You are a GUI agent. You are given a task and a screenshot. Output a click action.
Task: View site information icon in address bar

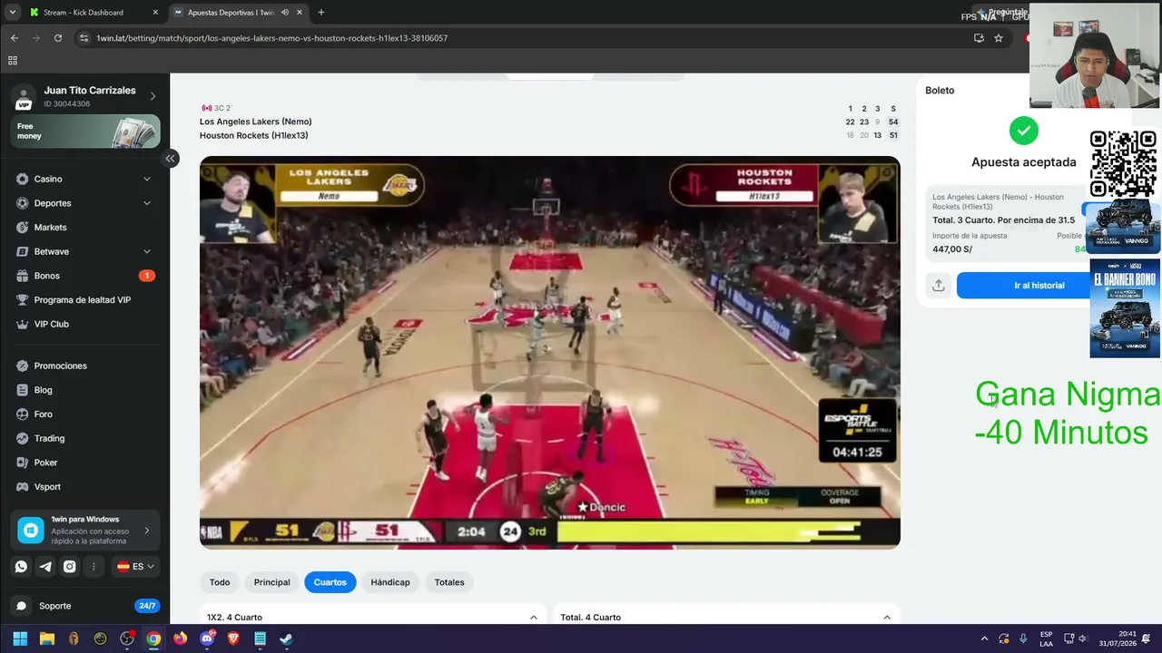pyautogui.click(x=84, y=38)
